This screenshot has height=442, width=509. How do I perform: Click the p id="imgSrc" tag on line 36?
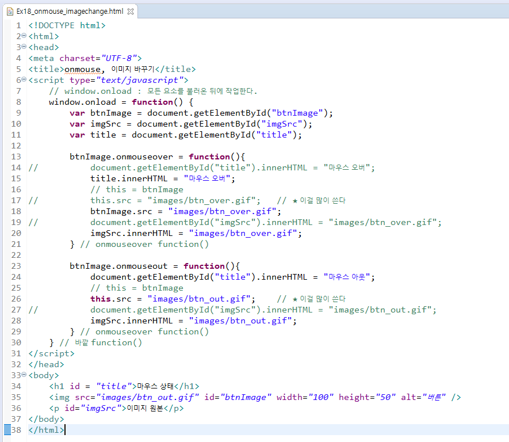pyautogui.click(x=87, y=408)
